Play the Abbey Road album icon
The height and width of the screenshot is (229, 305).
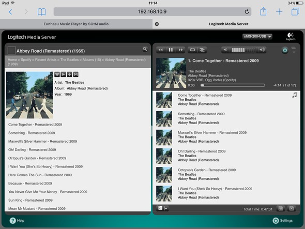point(63,74)
